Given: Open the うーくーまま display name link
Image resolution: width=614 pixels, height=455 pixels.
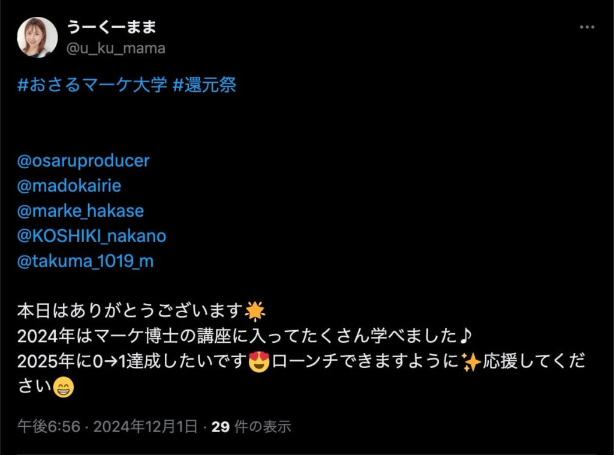Looking at the screenshot, I should coord(112,27).
